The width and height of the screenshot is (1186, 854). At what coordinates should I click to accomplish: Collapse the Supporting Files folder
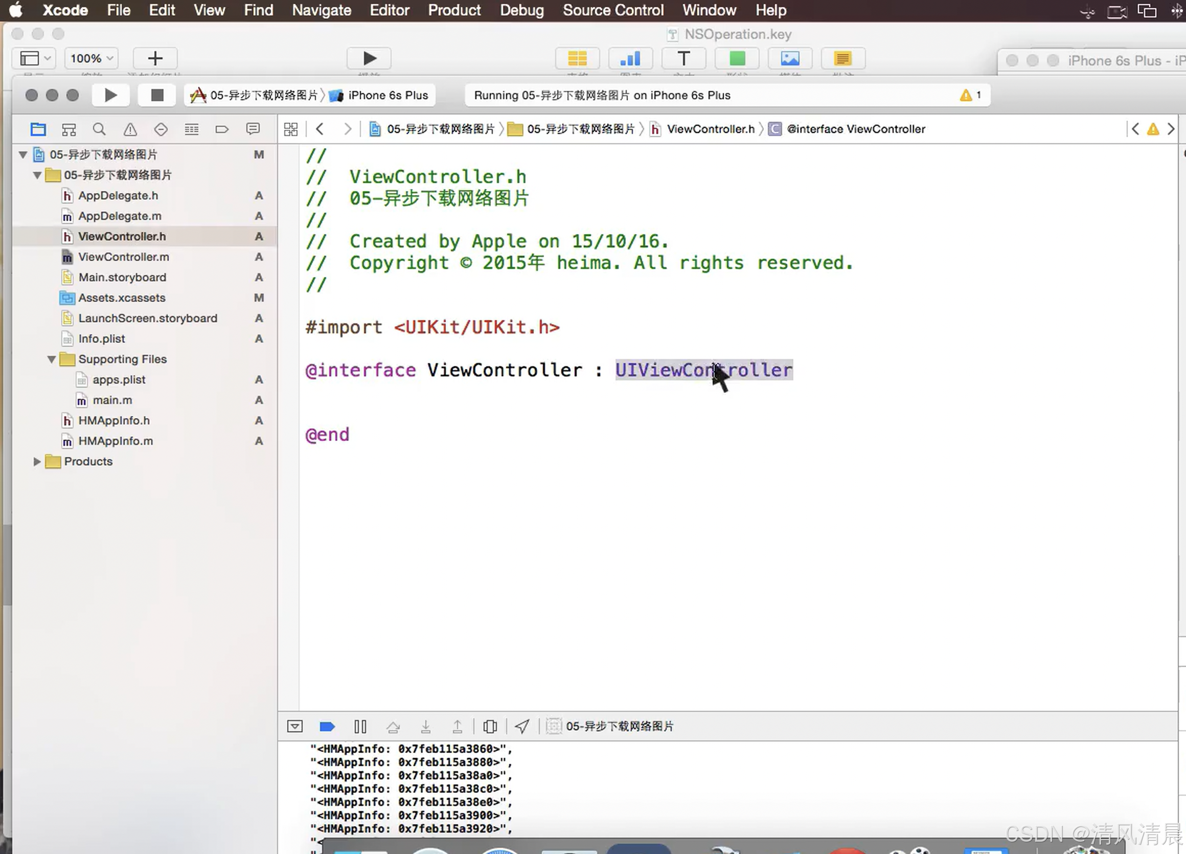coord(51,359)
